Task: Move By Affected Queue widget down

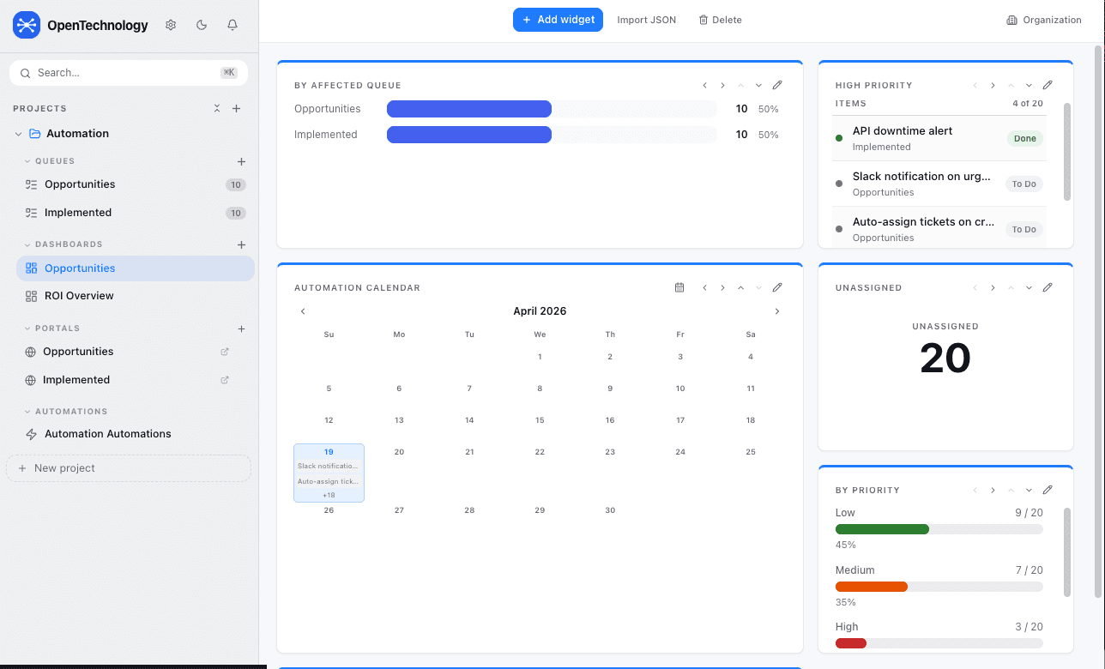Action: (x=758, y=85)
